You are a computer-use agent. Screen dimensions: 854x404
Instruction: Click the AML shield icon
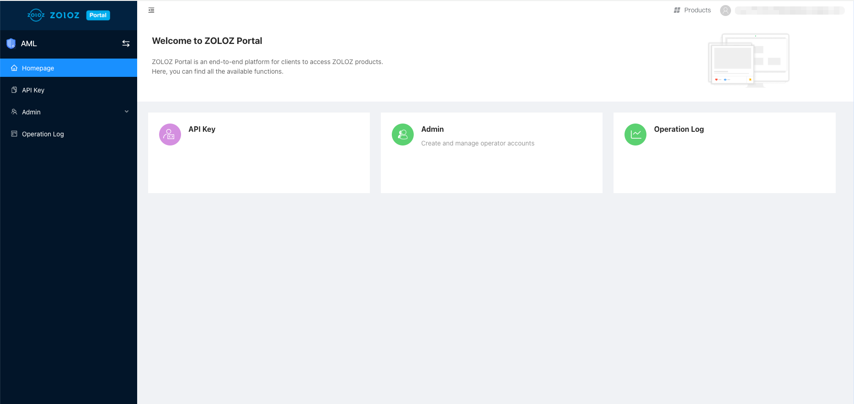tap(11, 43)
